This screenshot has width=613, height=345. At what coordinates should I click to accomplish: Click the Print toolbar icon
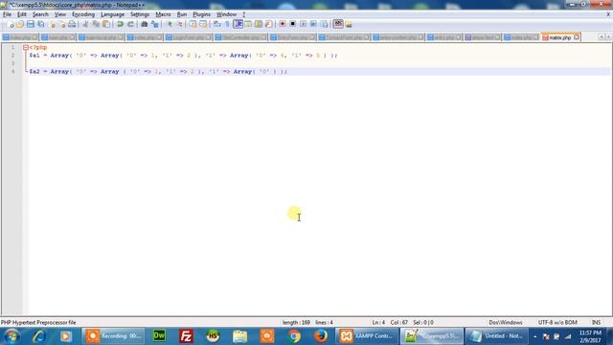72,24
